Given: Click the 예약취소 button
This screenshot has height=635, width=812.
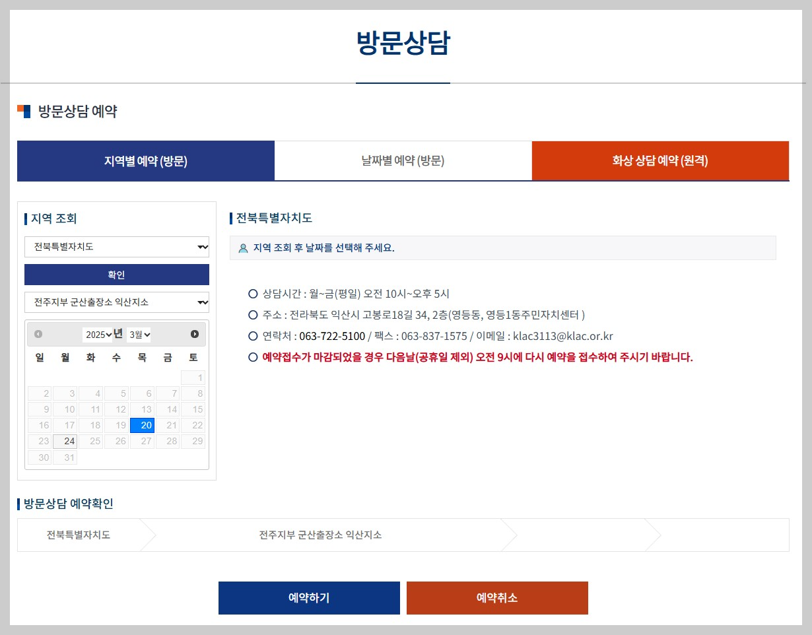Looking at the screenshot, I should pos(497,598).
